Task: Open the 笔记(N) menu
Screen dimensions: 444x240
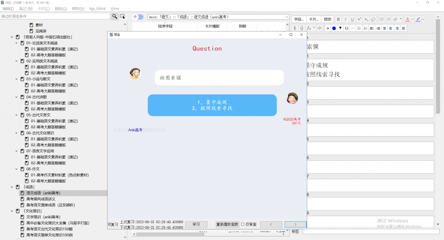Action: pos(25,8)
